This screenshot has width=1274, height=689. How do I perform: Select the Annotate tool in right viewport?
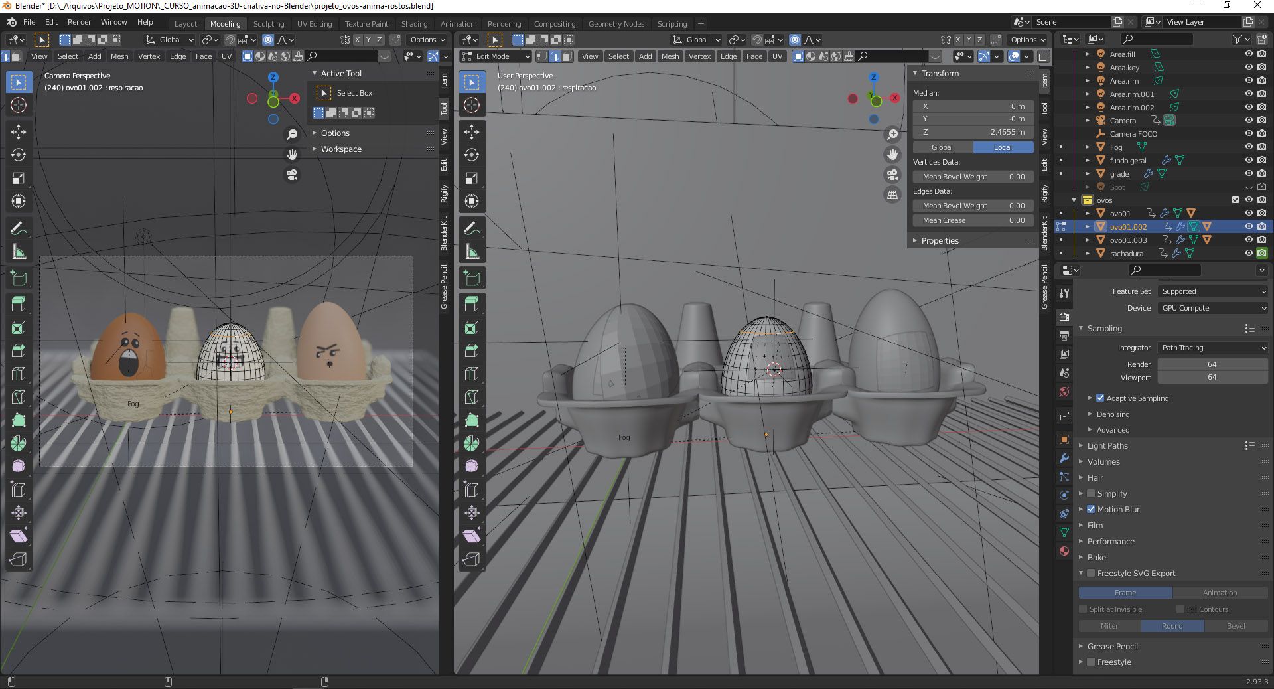point(472,228)
